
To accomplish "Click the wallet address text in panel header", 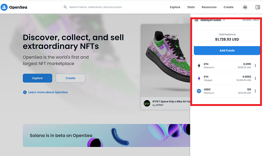I will pos(251,20).
